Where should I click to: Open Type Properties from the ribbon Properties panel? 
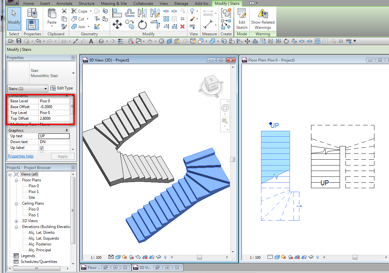pos(32,13)
